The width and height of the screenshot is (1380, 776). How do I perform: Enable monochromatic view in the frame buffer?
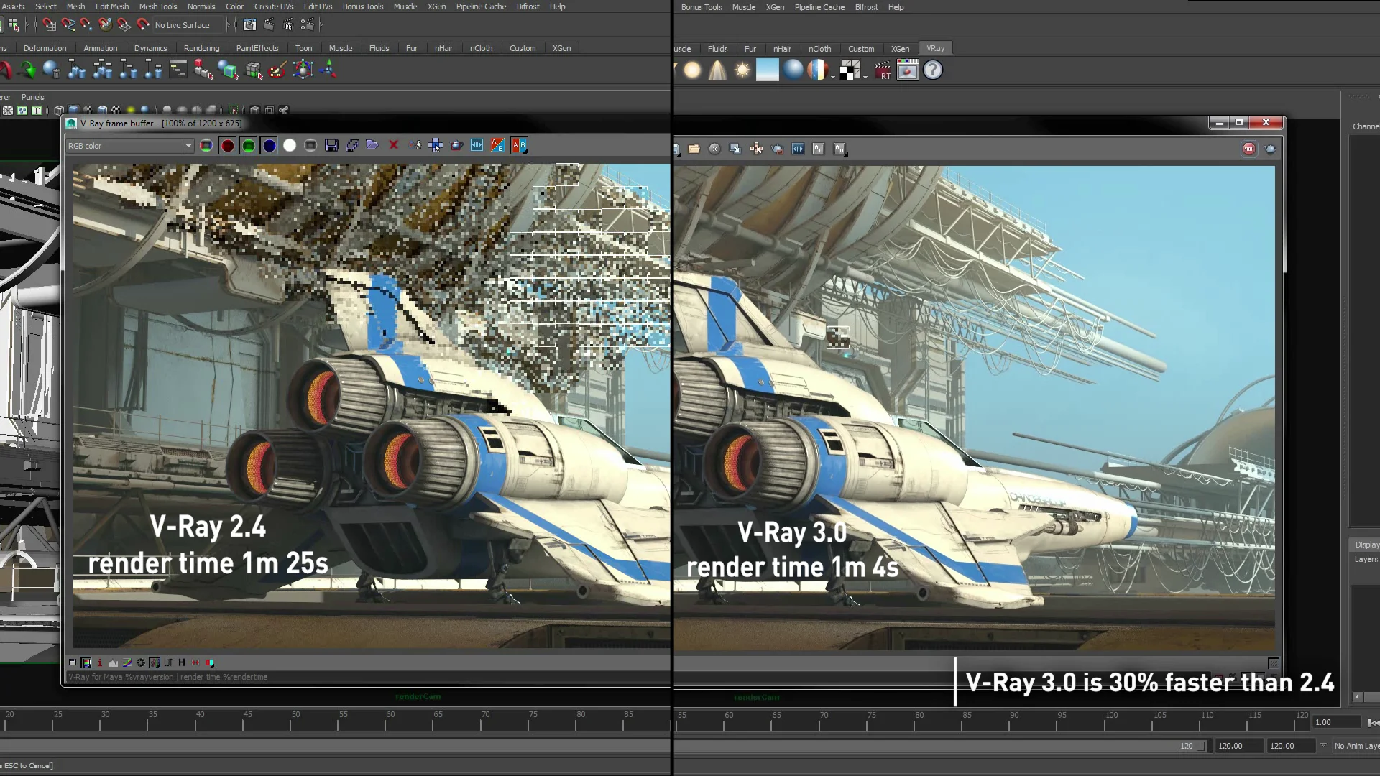310,145
